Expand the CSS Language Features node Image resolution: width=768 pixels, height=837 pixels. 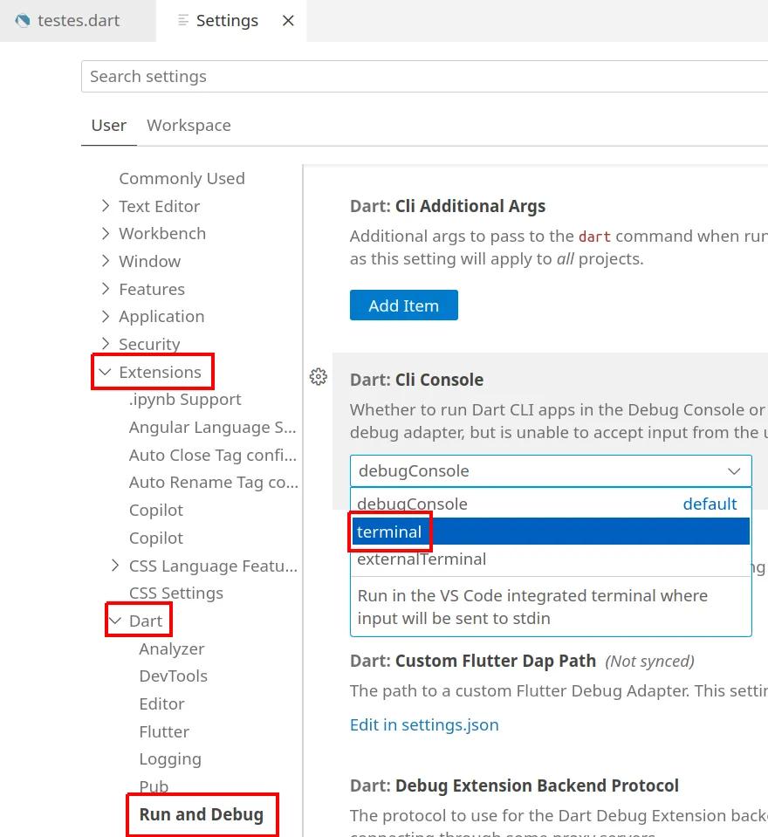point(115,566)
